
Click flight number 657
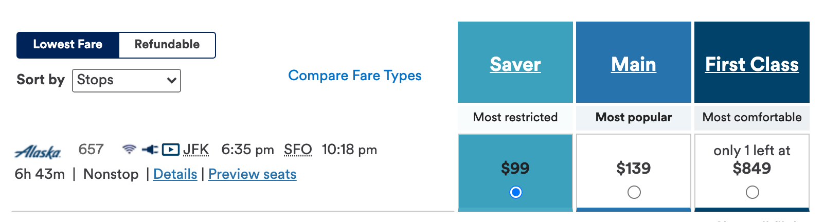click(x=91, y=150)
